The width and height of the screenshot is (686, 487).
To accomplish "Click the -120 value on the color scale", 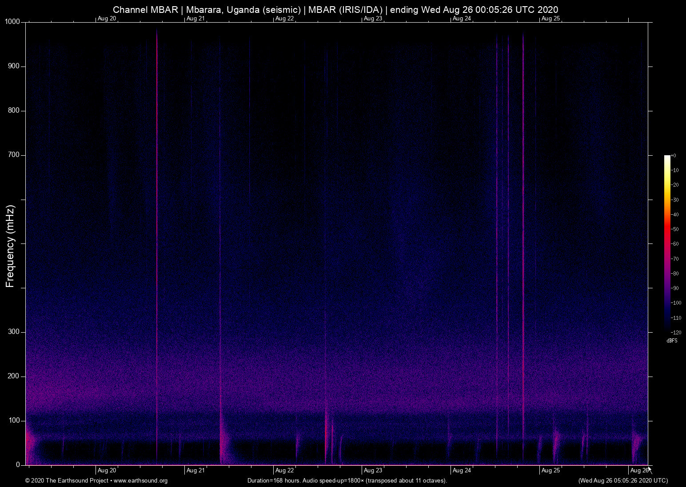I will (676, 333).
